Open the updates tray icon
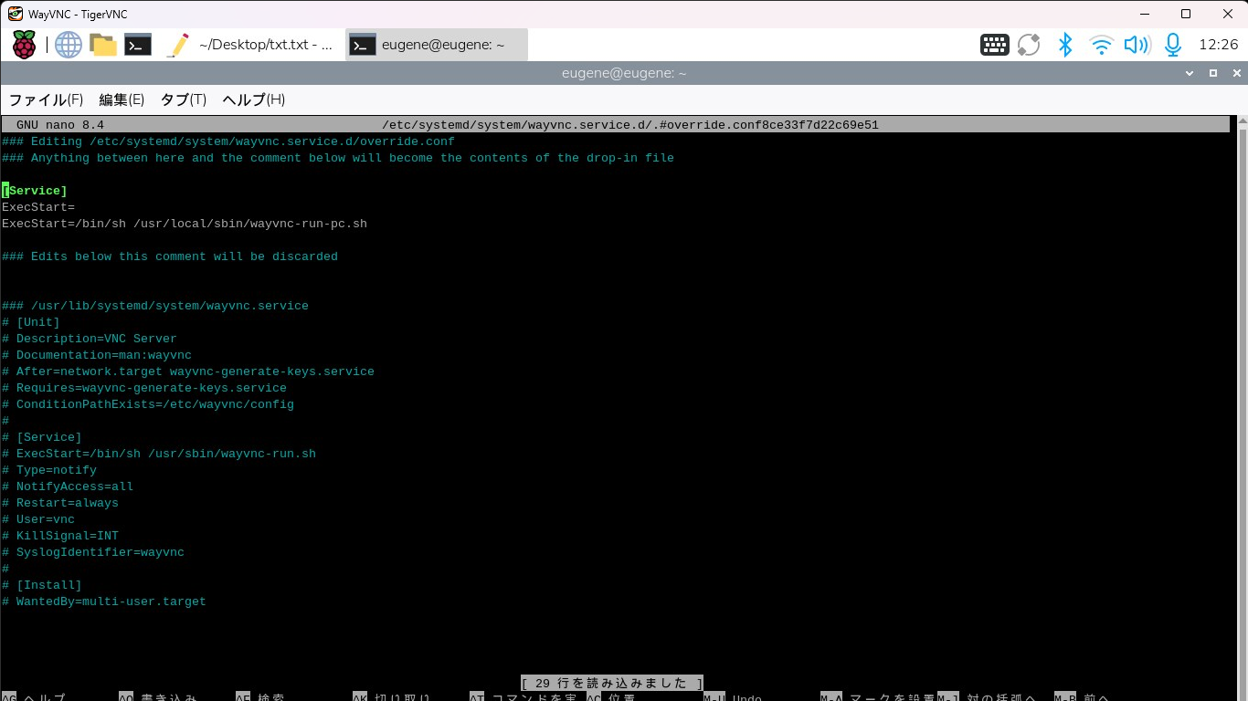 (1029, 45)
